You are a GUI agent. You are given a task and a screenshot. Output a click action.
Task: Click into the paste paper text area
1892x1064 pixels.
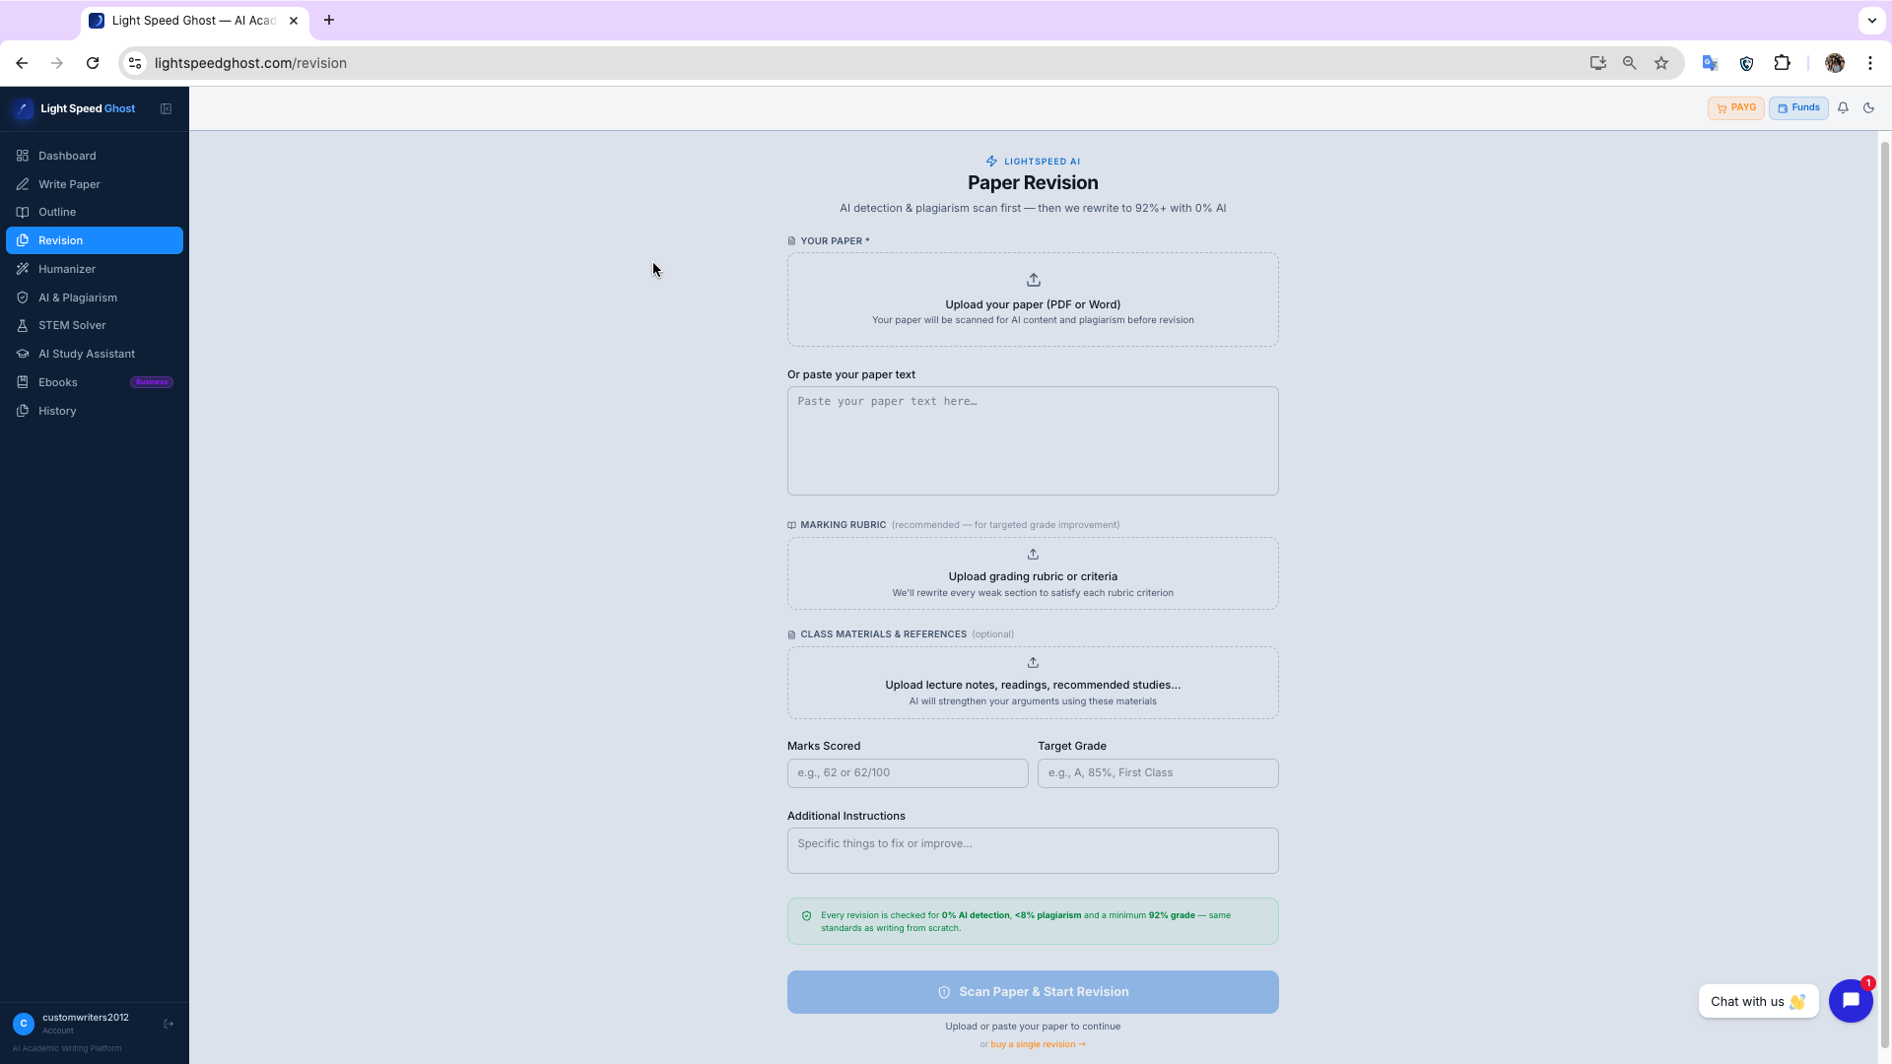(1033, 440)
